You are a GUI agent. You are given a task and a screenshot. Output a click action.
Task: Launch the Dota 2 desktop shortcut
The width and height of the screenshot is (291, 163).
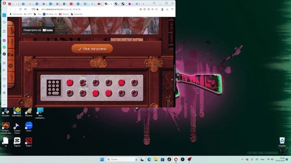tap(29, 142)
